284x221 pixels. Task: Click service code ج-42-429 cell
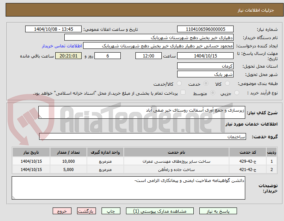pos(248,161)
